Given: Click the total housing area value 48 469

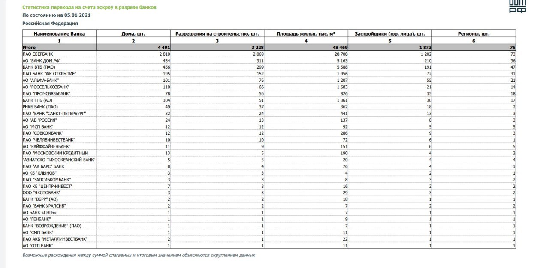Looking at the screenshot, I should coord(338,48).
